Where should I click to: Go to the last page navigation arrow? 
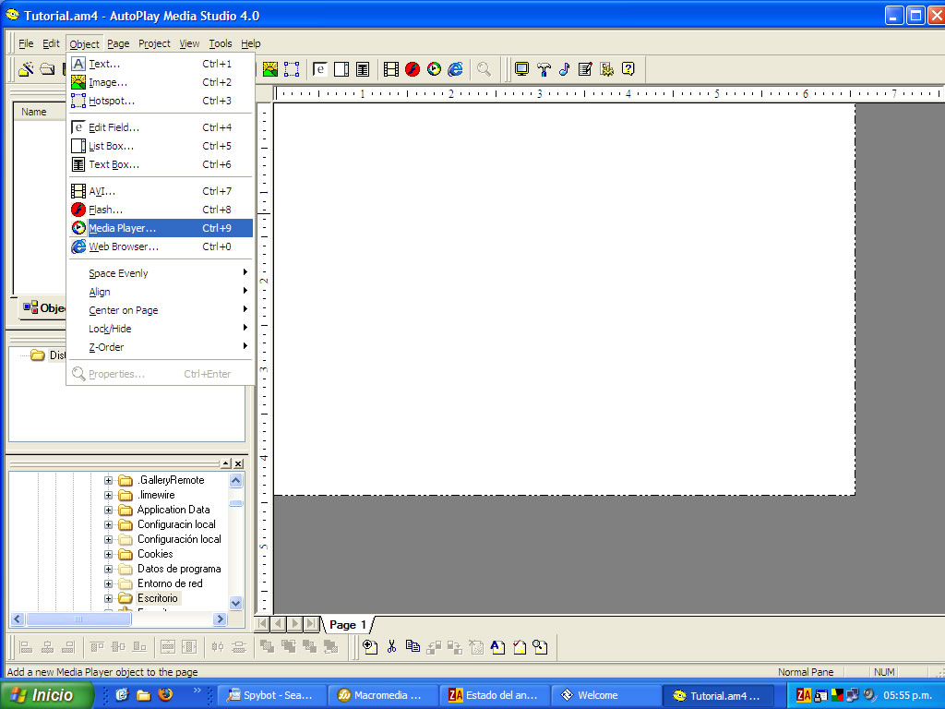pos(311,624)
